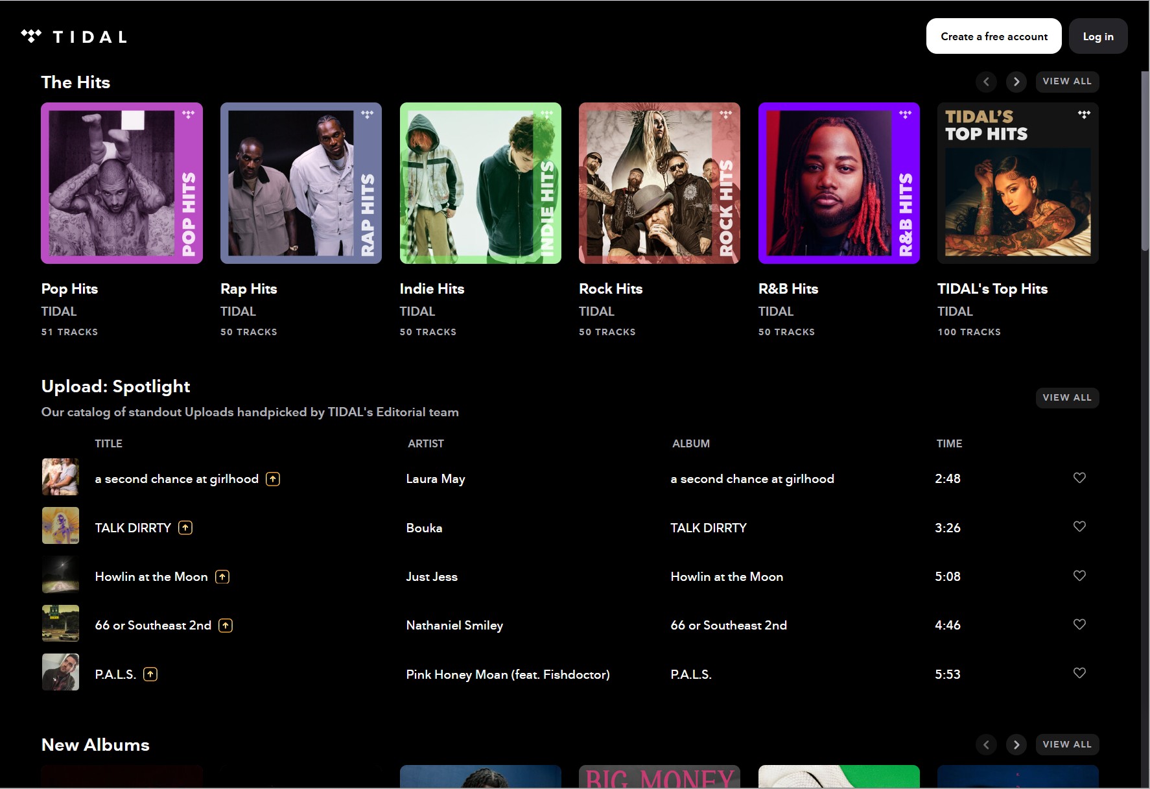Image resolution: width=1150 pixels, height=789 pixels.
Task: Click Howlin at the Moon track artwork
Action: (60, 574)
